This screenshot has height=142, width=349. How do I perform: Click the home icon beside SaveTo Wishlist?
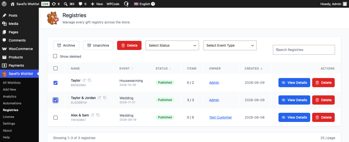13,4
